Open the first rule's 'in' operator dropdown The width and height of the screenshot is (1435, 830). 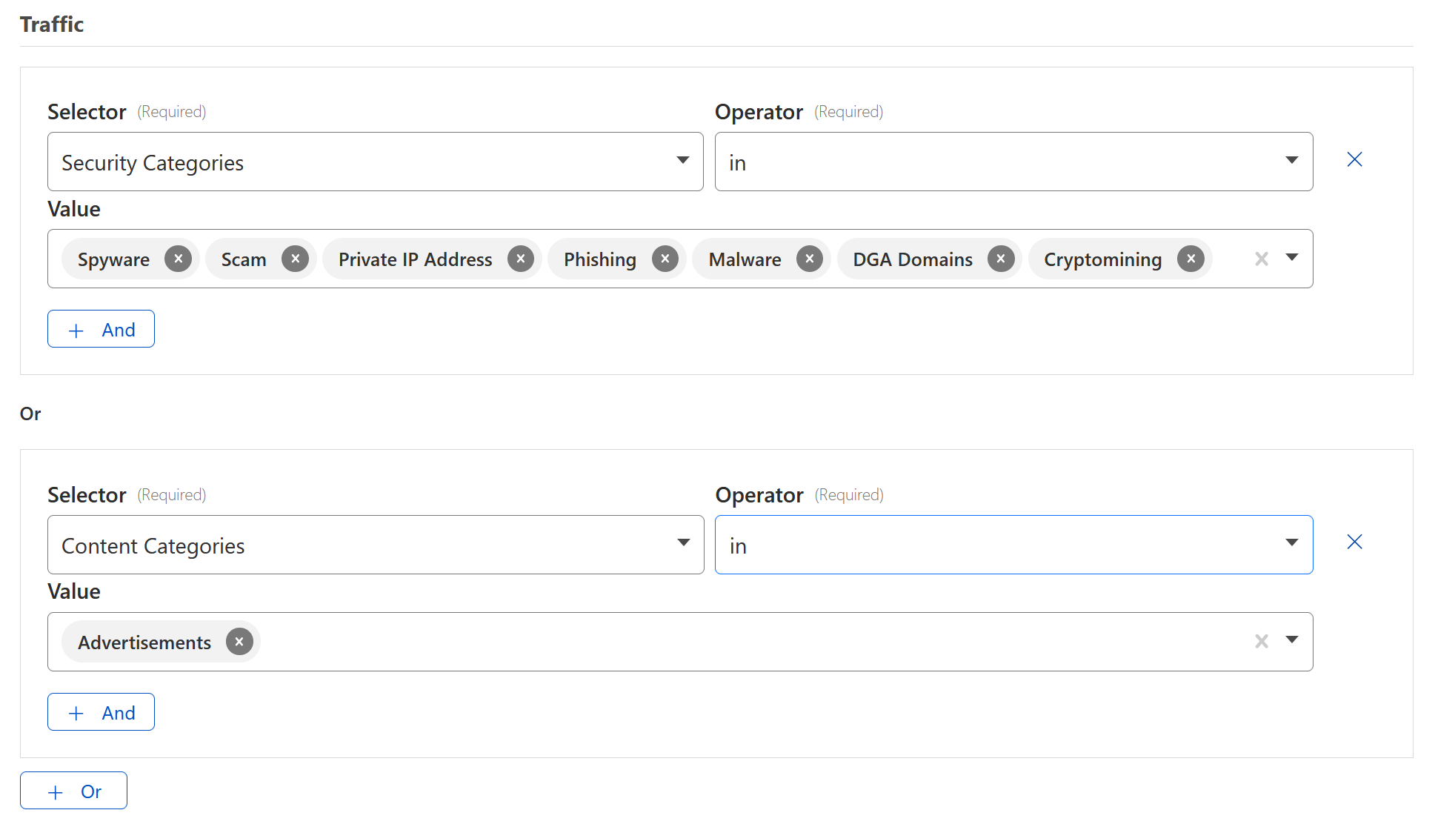coord(1013,162)
